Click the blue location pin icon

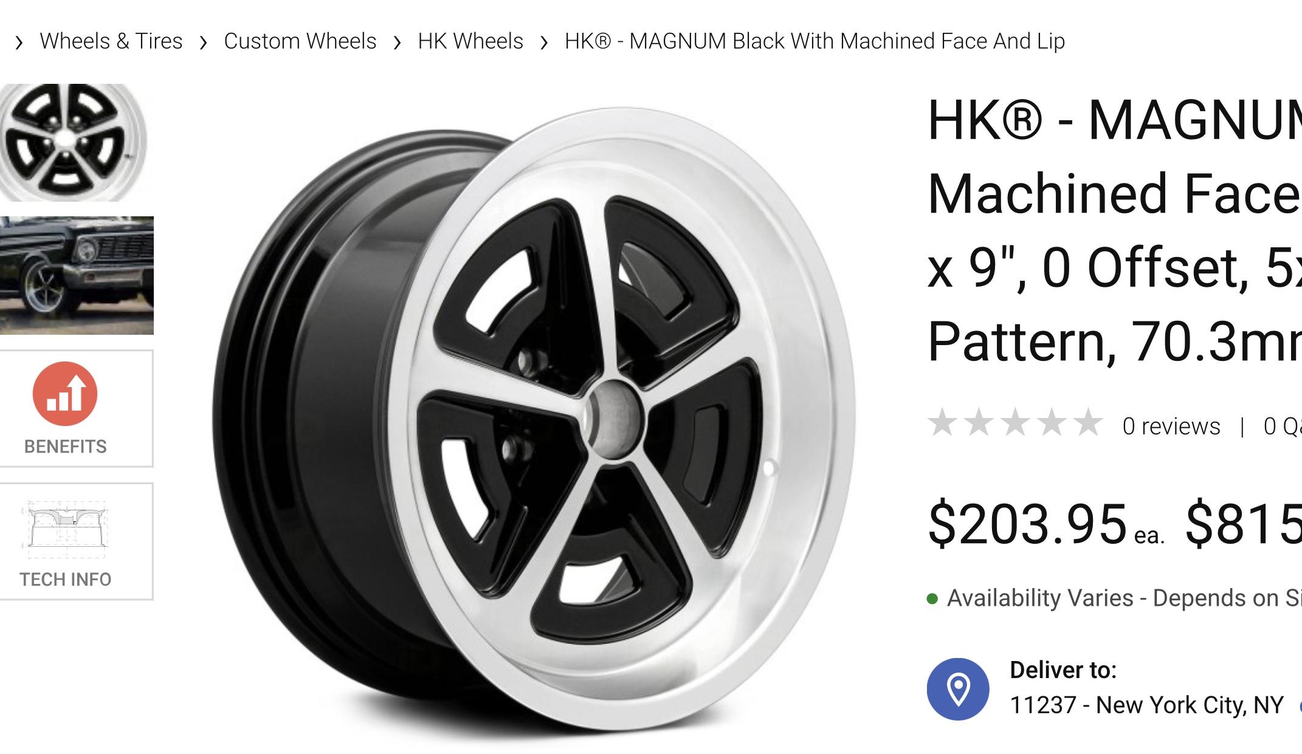(x=958, y=689)
